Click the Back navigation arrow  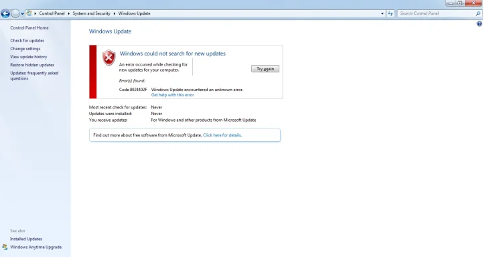tap(5, 13)
